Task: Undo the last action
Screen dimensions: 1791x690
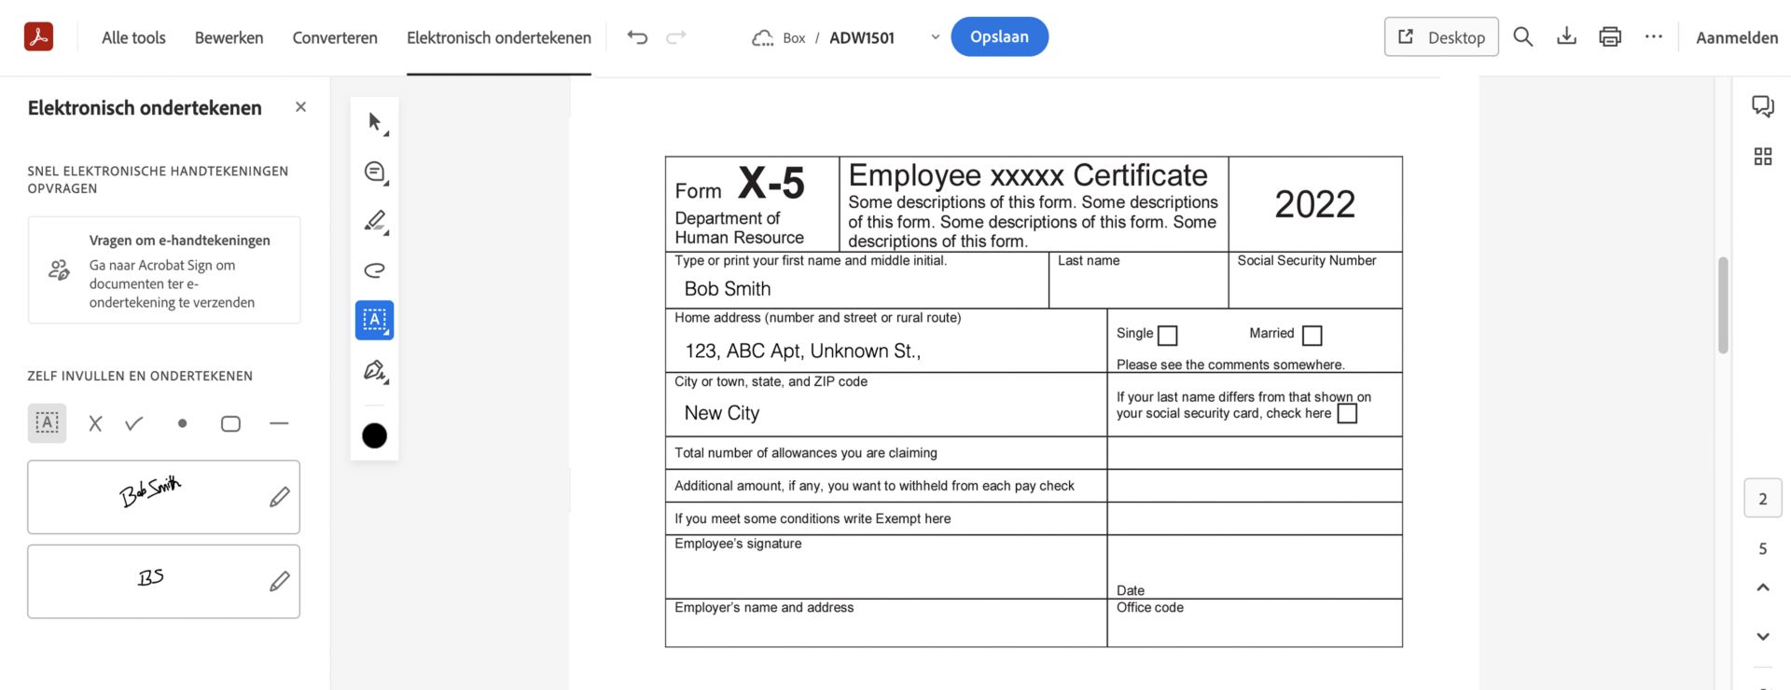Action: click(x=637, y=37)
